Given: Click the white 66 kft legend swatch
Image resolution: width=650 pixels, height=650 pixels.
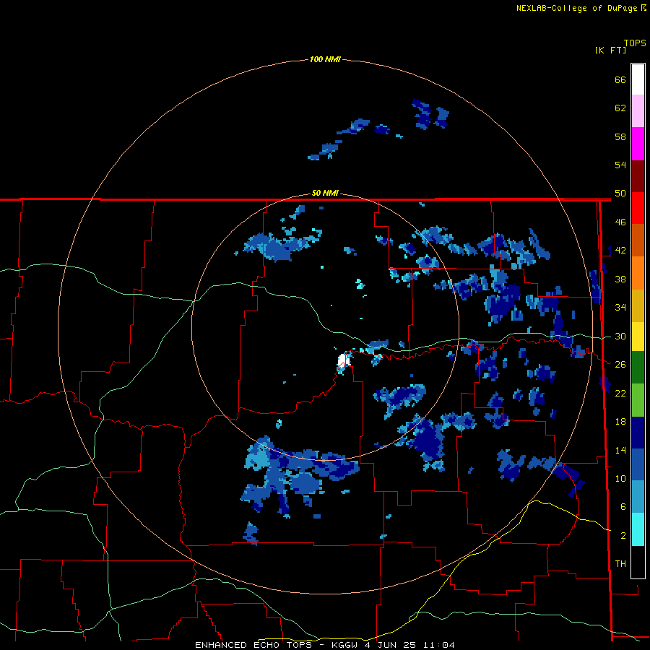Looking at the screenshot, I should 638,79.
